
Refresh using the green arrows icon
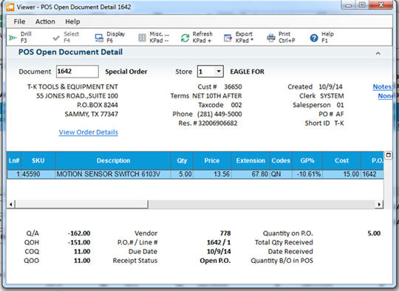tap(185, 38)
